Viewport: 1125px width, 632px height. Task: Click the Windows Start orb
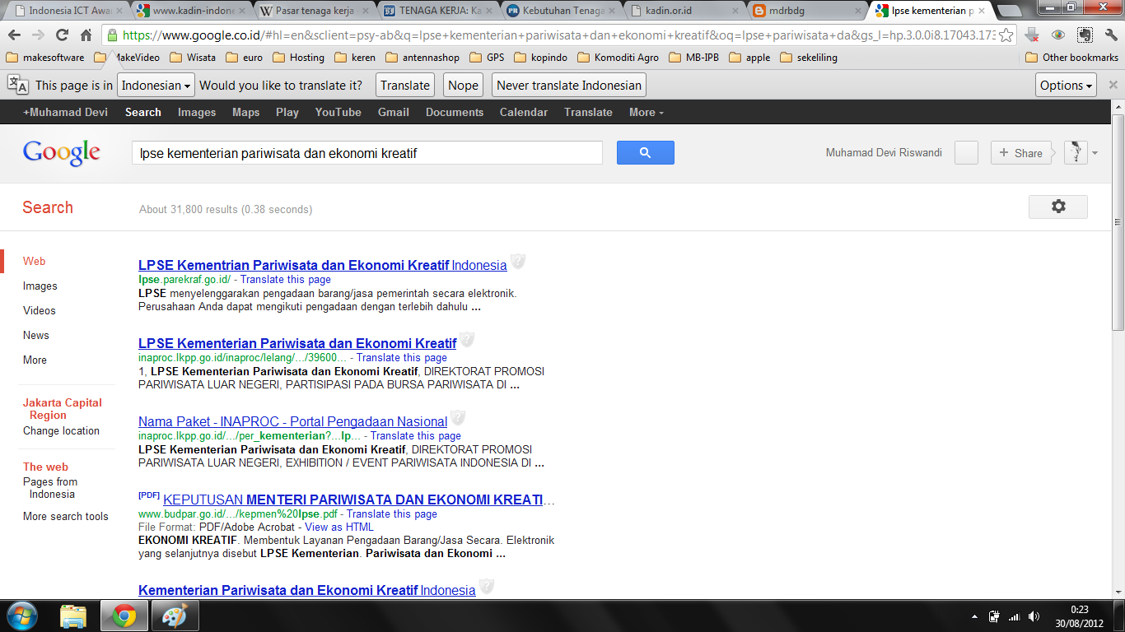(21, 616)
